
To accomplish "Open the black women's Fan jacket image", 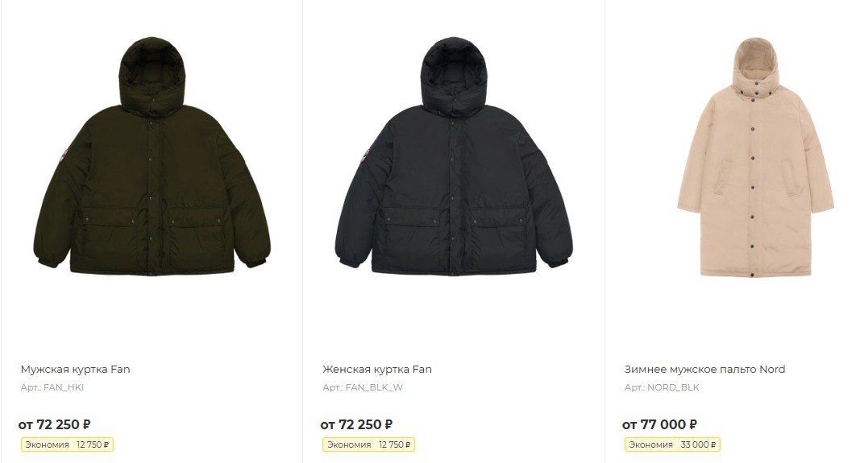I will click(454, 157).
